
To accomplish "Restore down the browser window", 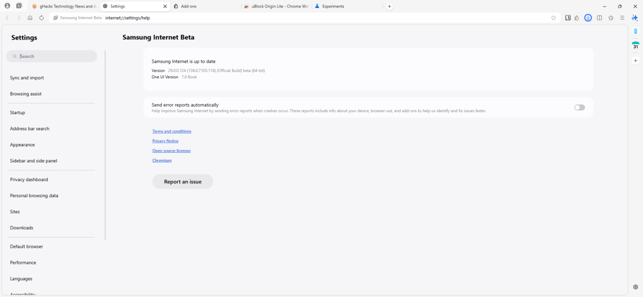I will (x=620, y=6).
